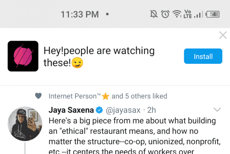
Task: Tap the gold star next to Internet Person
Action: [x=105, y=96]
